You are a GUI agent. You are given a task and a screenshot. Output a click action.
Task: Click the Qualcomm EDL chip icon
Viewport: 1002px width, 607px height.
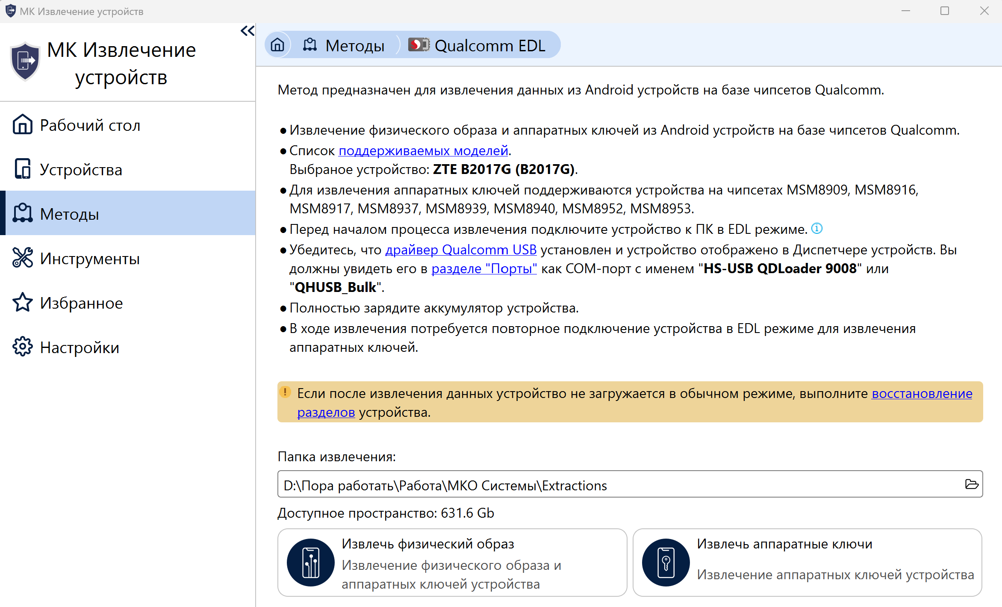coord(418,45)
